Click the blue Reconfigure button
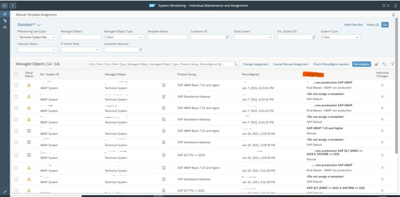 pos(361,64)
